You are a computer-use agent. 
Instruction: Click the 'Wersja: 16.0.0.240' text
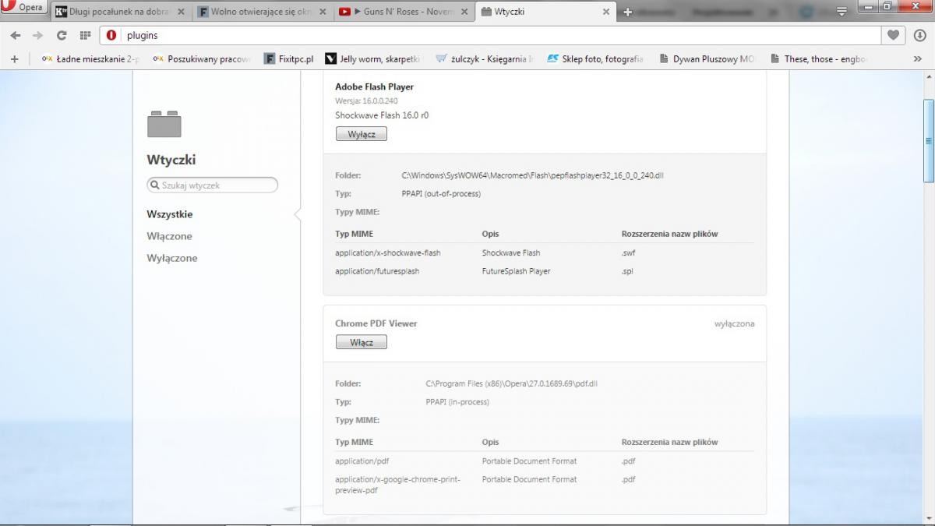366,101
